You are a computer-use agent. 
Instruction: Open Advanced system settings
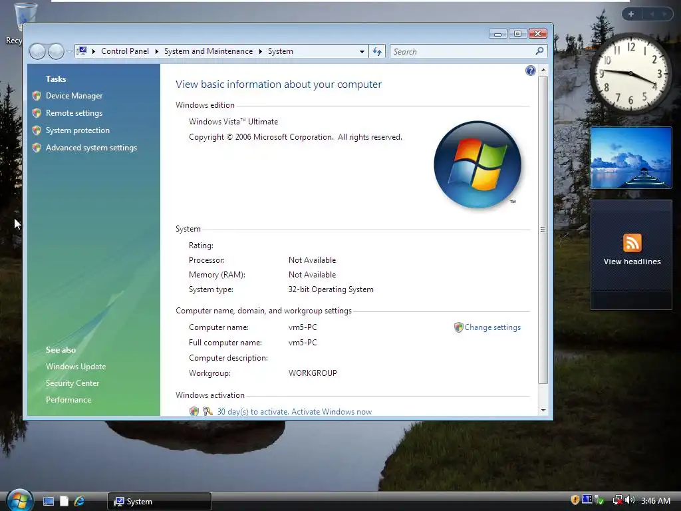click(x=91, y=148)
